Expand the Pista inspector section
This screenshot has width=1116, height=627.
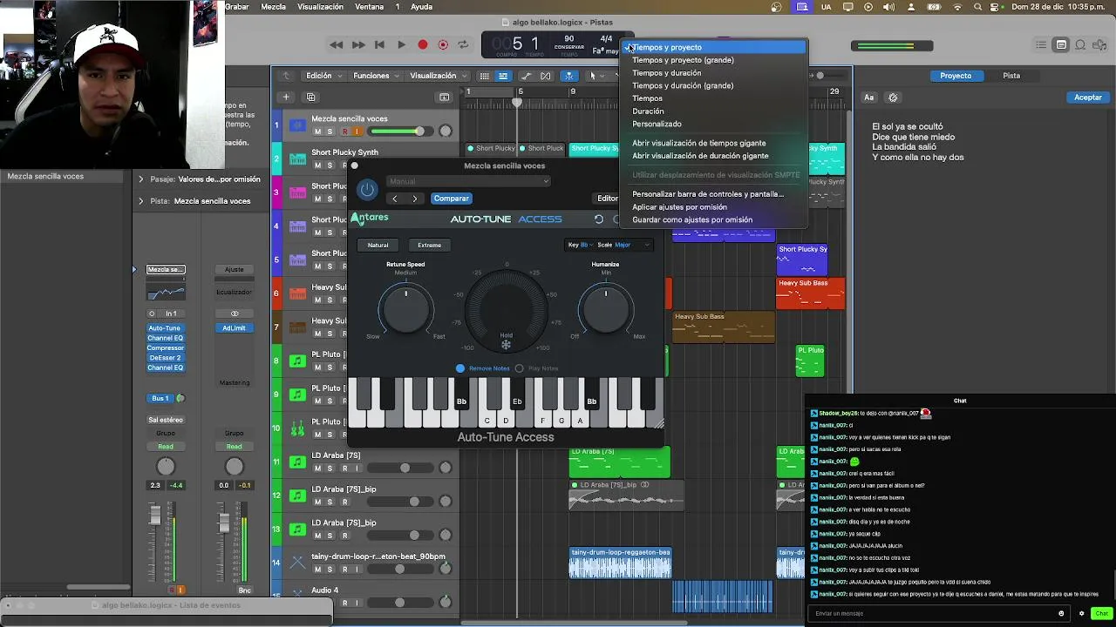point(141,201)
